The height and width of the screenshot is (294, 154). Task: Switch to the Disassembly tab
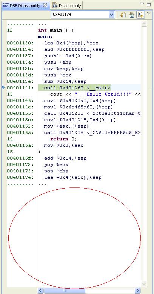67,5
